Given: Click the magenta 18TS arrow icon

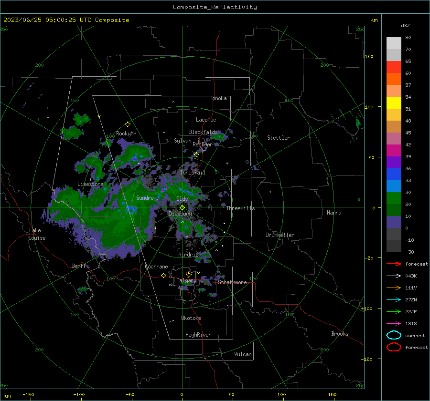Looking at the screenshot, I should pyautogui.click(x=394, y=324).
